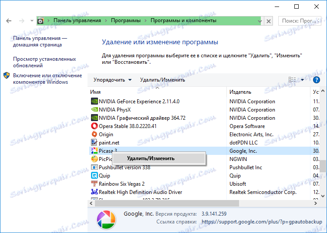Click publisher Google, Inc. in Picasa row

pyautogui.click(x=243, y=151)
